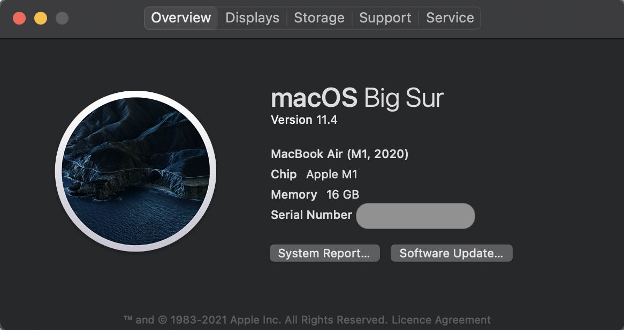Click the Serial Number label

click(x=311, y=215)
